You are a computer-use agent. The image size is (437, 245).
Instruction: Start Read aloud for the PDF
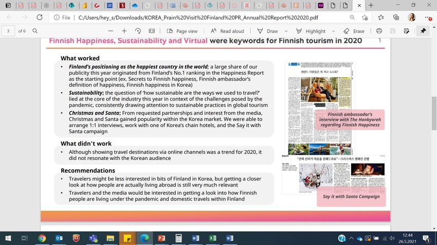(227, 31)
